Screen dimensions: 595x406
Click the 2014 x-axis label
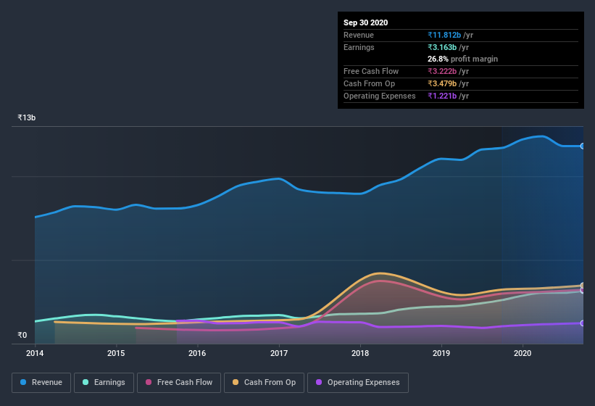click(35, 353)
